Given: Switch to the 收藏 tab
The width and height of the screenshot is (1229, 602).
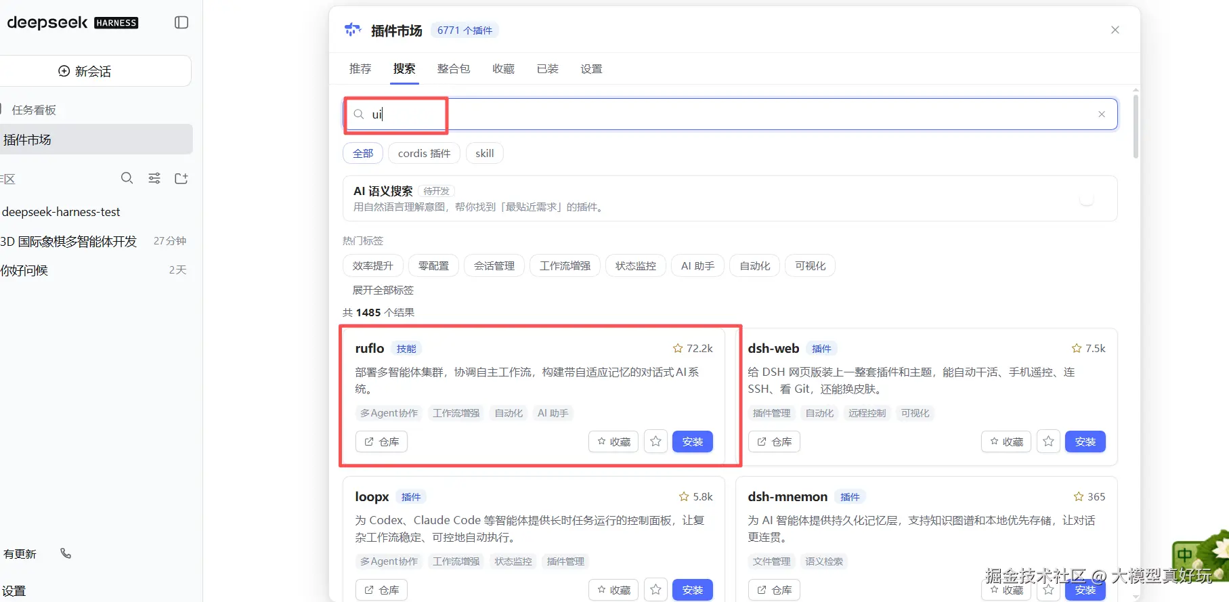Looking at the screenshot, I should click(503, 68).
